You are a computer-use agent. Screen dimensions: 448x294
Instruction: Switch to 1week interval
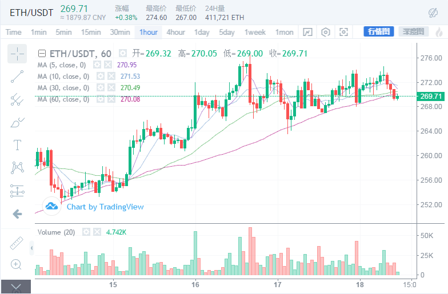click(255, 32)
